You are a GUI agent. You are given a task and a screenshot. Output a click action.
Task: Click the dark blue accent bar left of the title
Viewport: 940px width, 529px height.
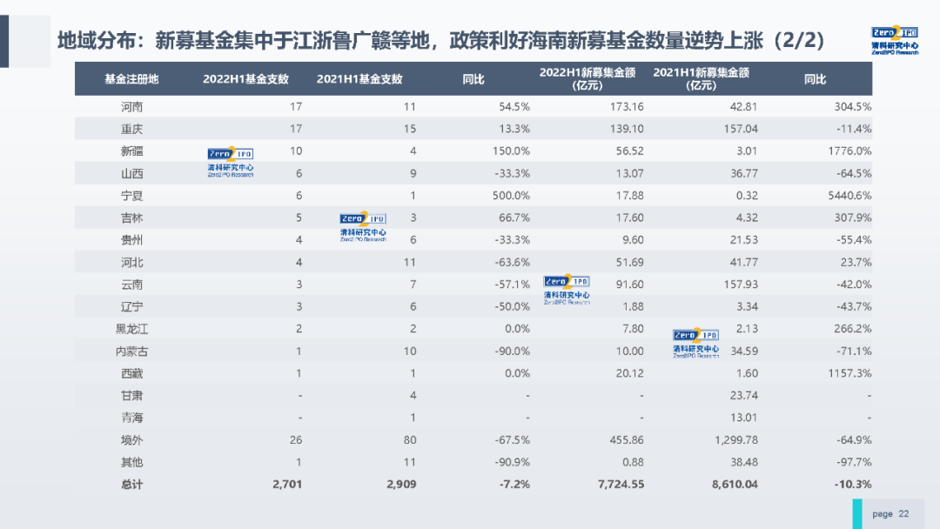4,41
